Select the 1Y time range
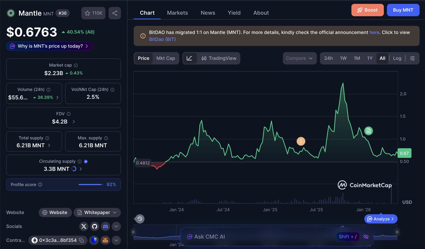The height and width of the screenshot is (249, 425). coord(370,58)
